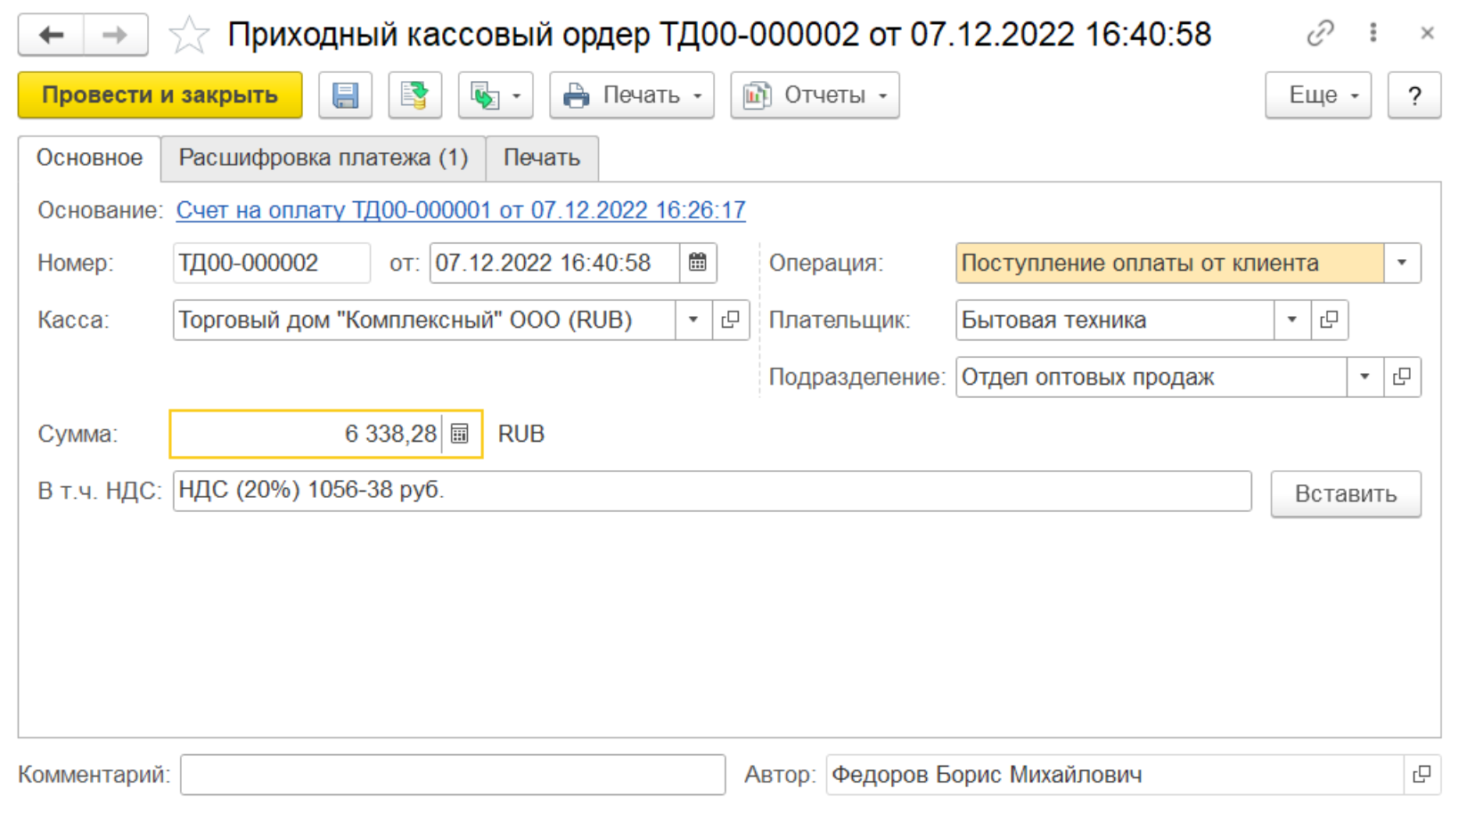The image size is (1475, 813).
Task: Open Автор record for Федоров Борис Михайлович
Action: 1422,775
